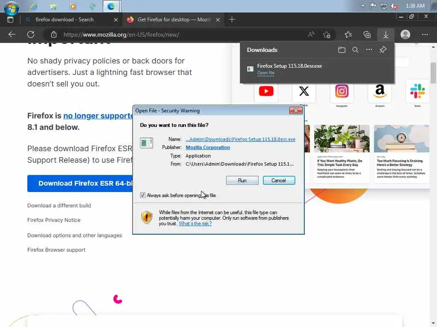The width and height of the screenshot is (437, 327).
Task: Open 'Download a different build' link
Action: (x=59, y=206)
